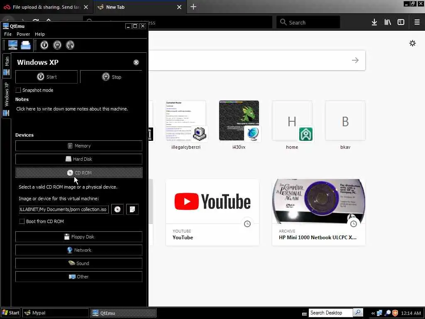This screenshot has width=425, height=319.
Task: Click the new machine computer icon in the QtEmu toolbar
Action: tap(12, 45)
